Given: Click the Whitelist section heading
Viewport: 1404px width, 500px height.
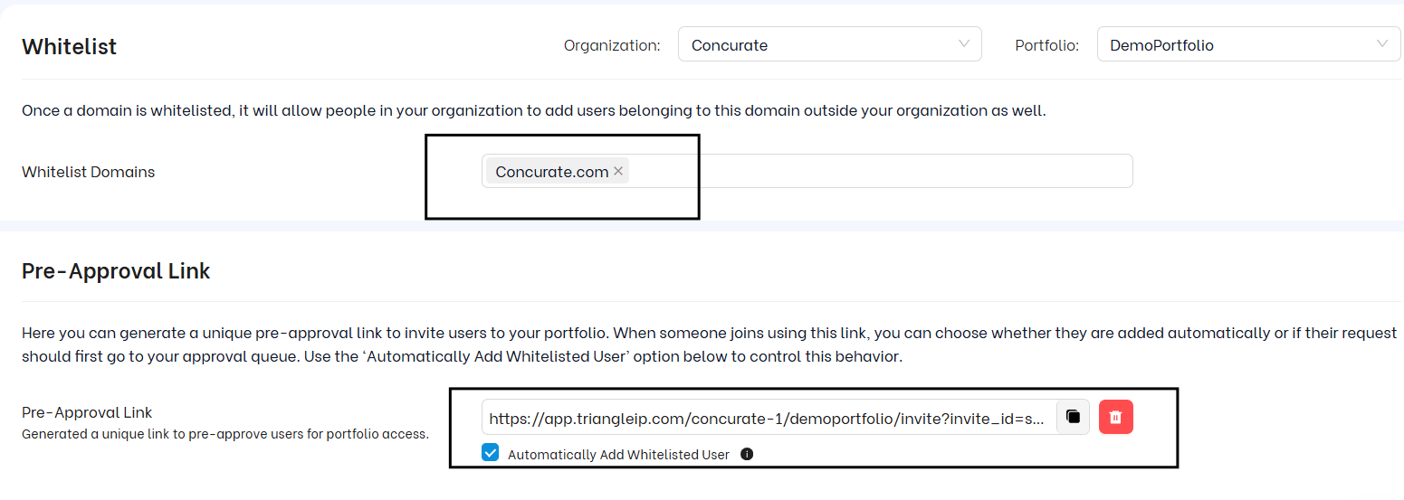Looking at the screenshot, I should (69, 46).
